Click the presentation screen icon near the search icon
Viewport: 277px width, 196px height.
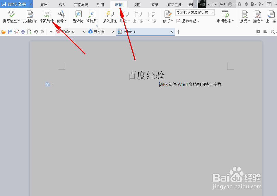258,32
